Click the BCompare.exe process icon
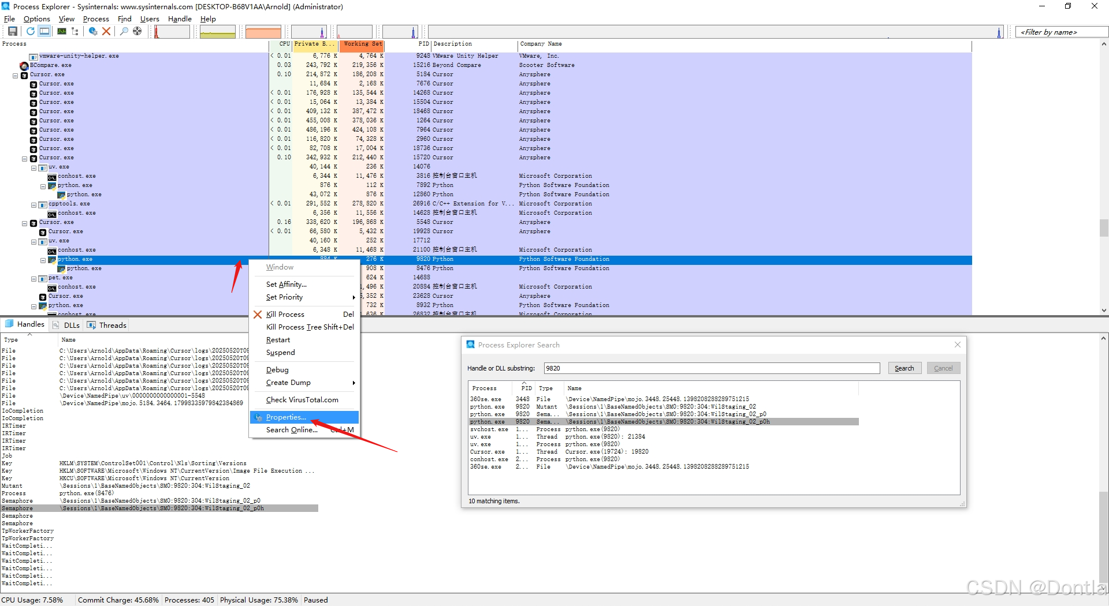This screenshot has width=1109, height=606. point(24,66)
